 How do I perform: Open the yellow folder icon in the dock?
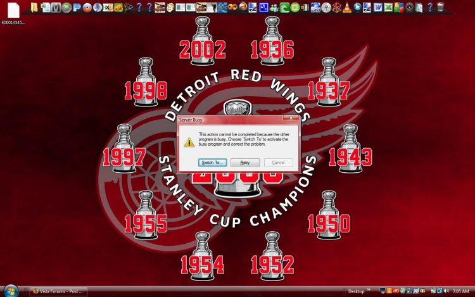34,8
